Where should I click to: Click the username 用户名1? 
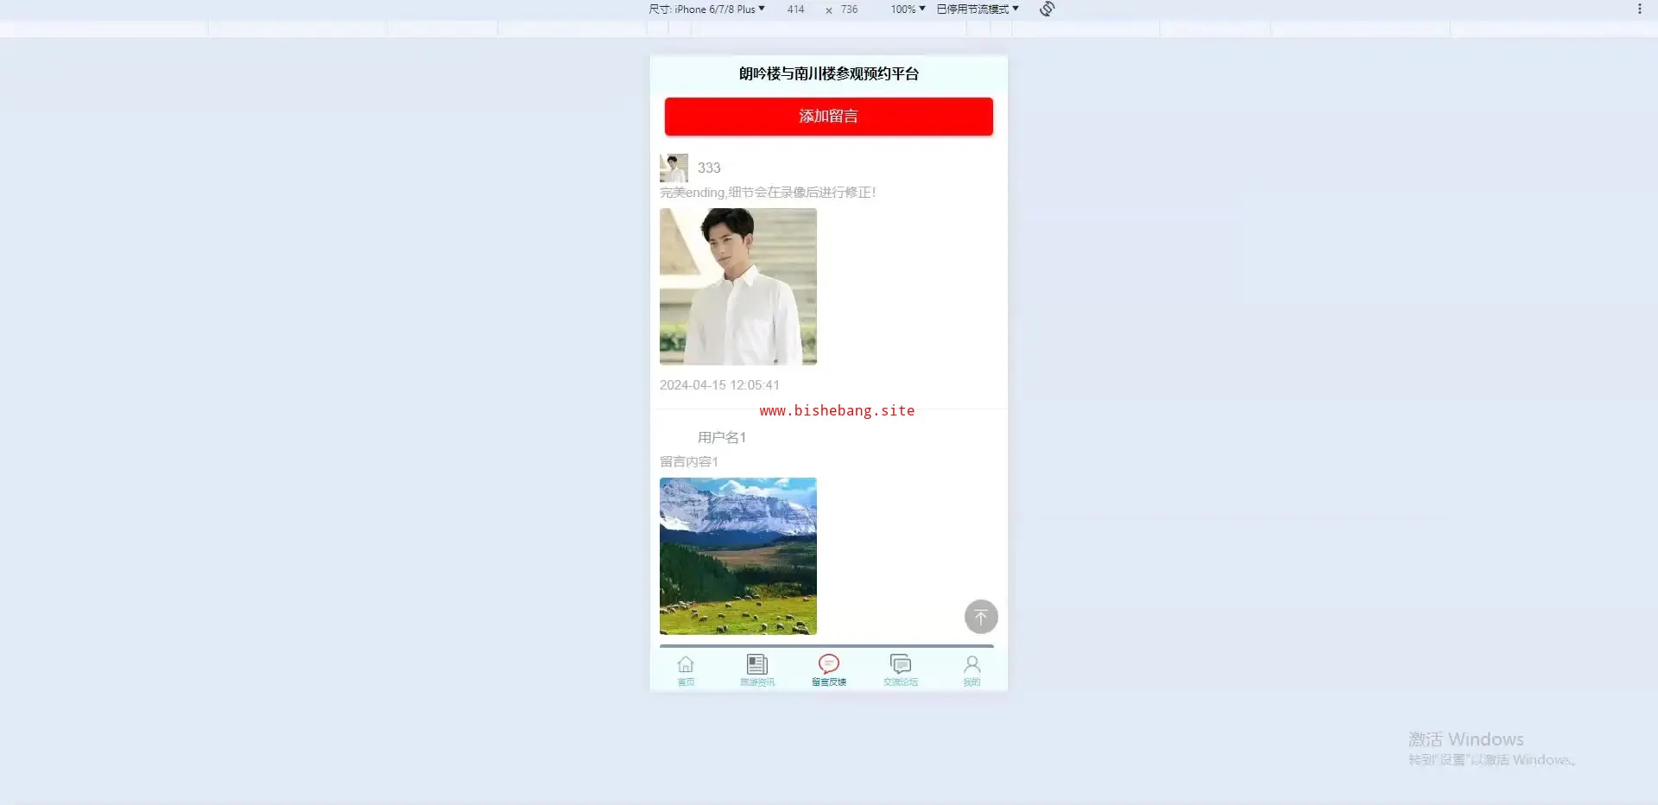click(x=722, y=438)
